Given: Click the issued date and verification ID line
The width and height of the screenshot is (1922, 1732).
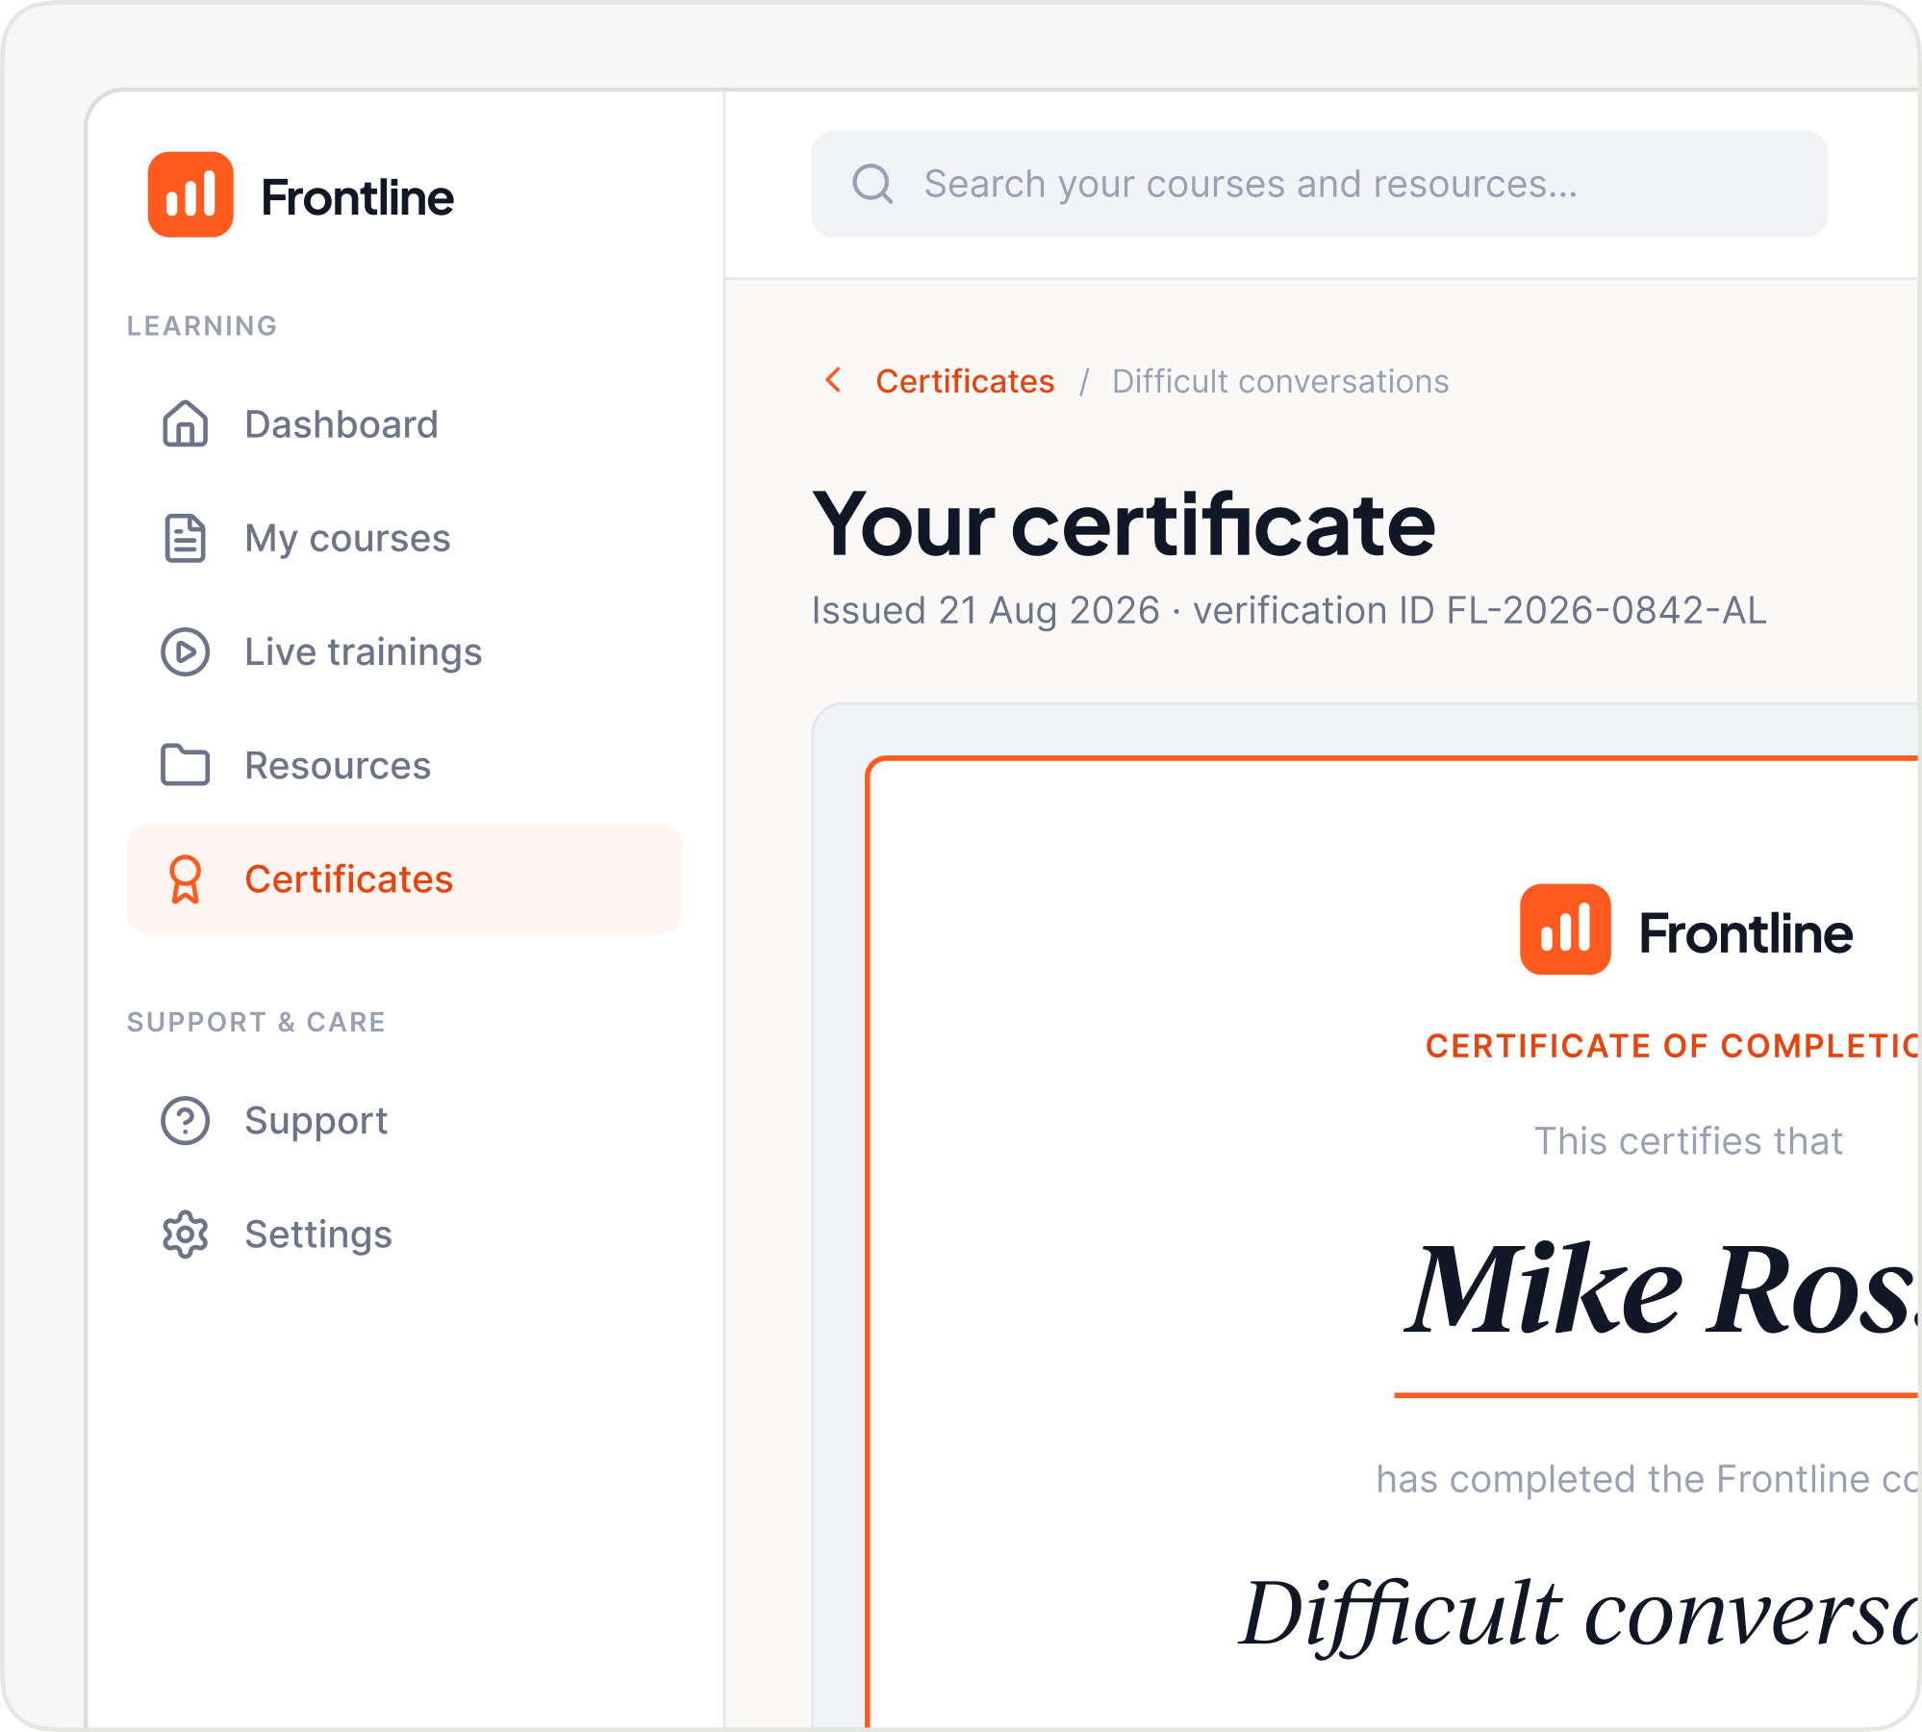Looking at the screenshot, I should click(1289, 610).
